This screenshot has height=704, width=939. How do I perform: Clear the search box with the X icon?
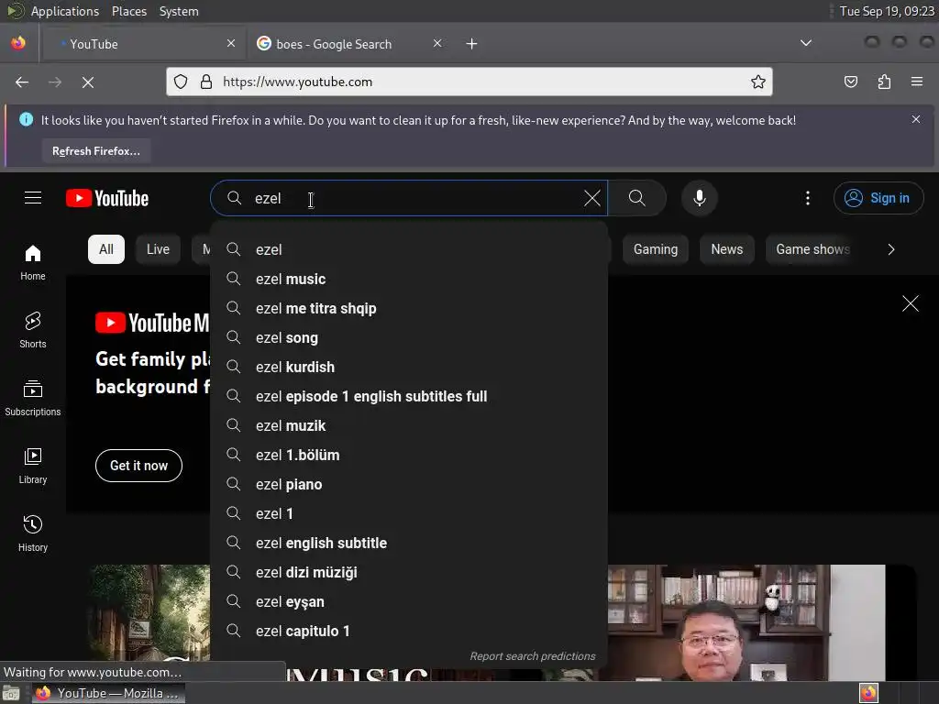[x=591, y=198]
